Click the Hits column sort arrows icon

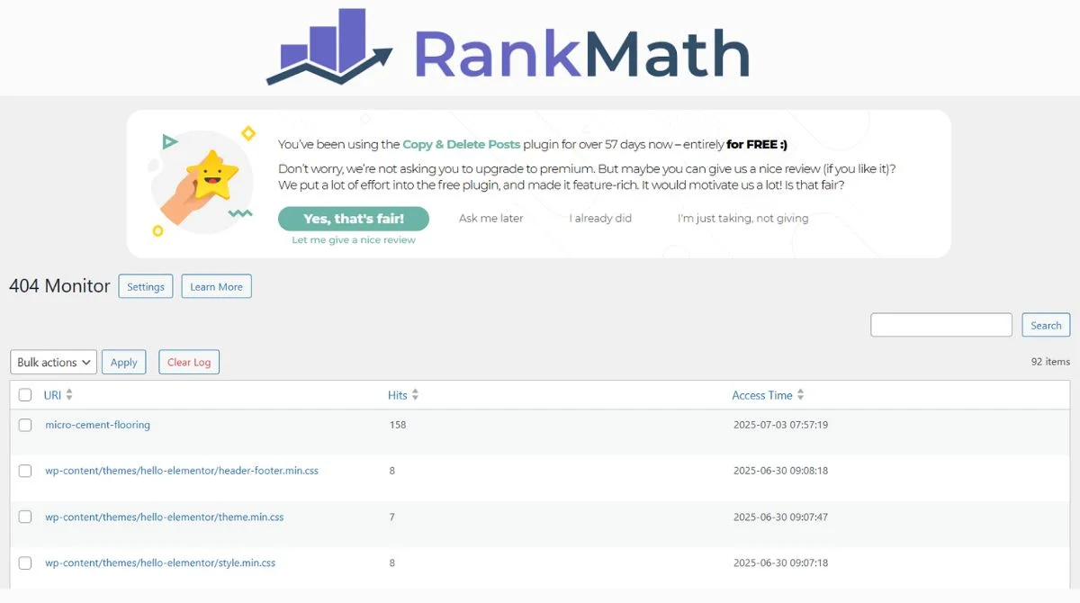(415, 395)
